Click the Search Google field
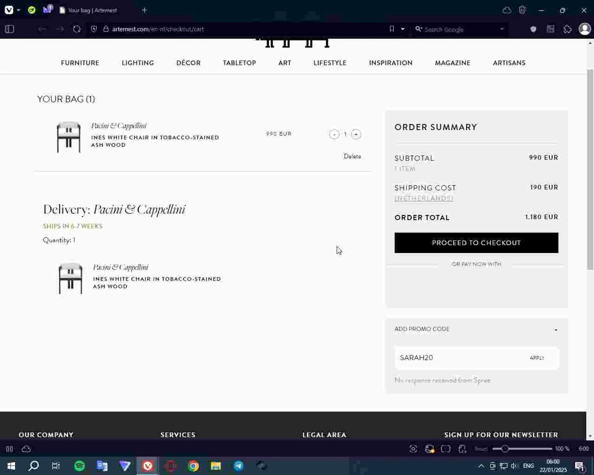Image resolution: width=594 pixels, height=475 pixels. tap(459, 29)
